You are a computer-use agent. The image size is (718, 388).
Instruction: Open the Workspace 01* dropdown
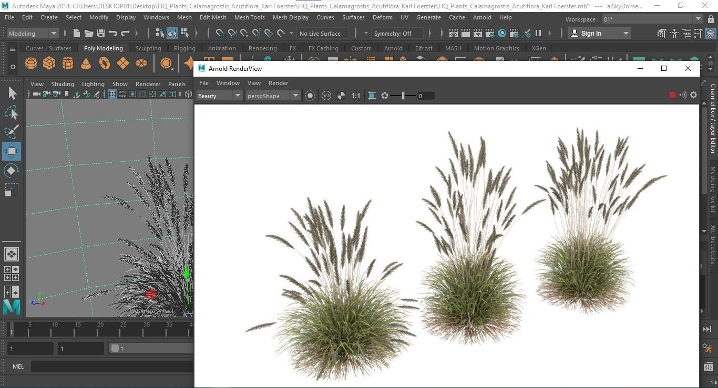[x=652, y=19]
